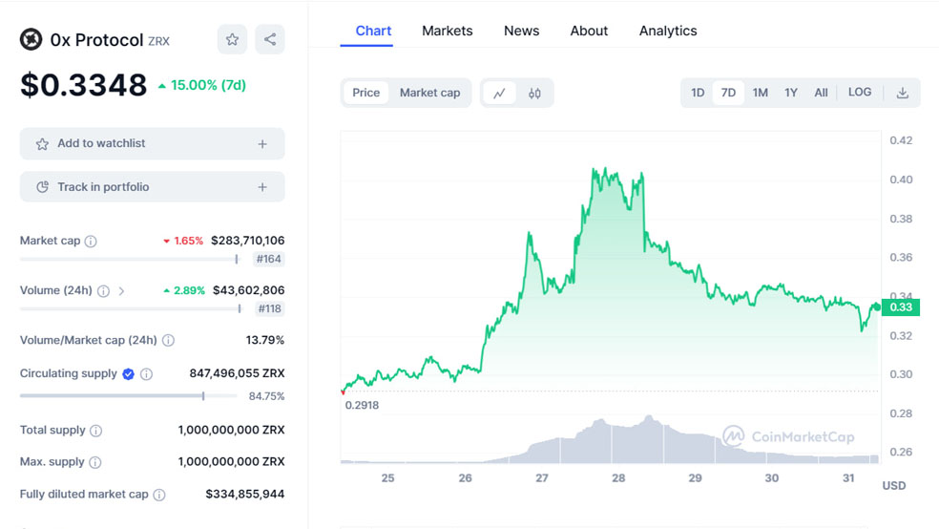The width and height of the screenshot is (939, 529).
Task: Show info tooltip for Max. supply
Action: point(95,462)
